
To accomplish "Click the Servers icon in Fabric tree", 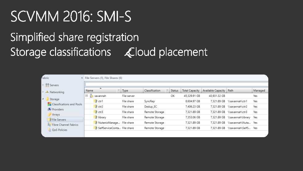I will [x=47, y=85].
